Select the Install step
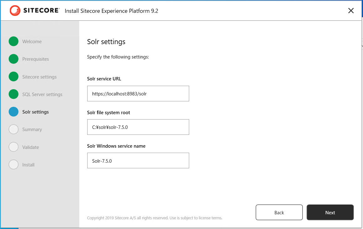 click(28, 165)
